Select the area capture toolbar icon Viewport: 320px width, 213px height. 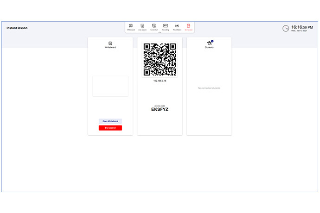pos(142,27)
